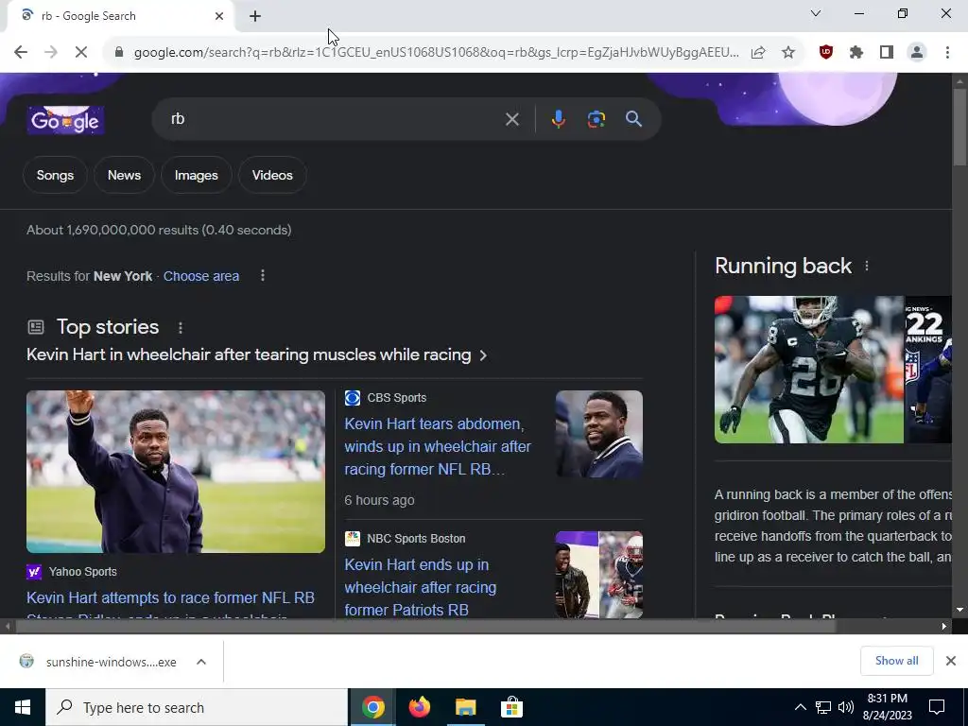Filter results by News
The width and height of the screenshot is (968, 726).
point(124,175)
